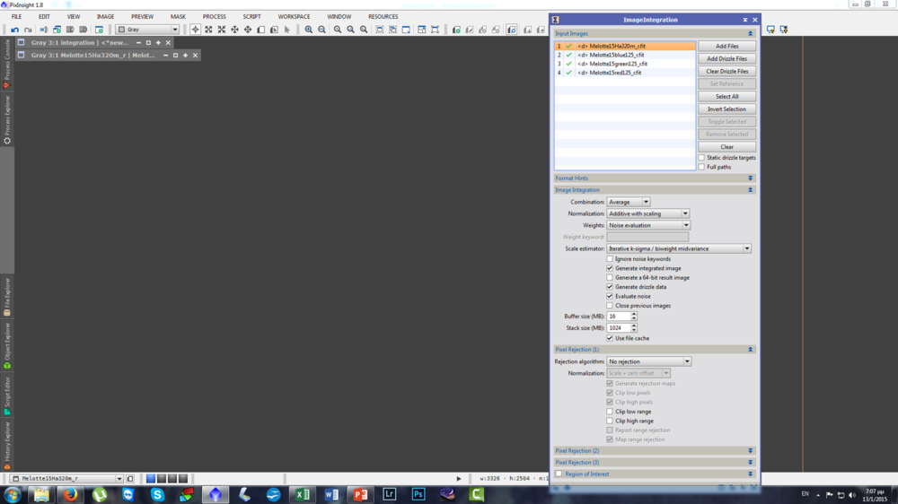
Task: Open the SCRIPT menu
Action: 251,16
